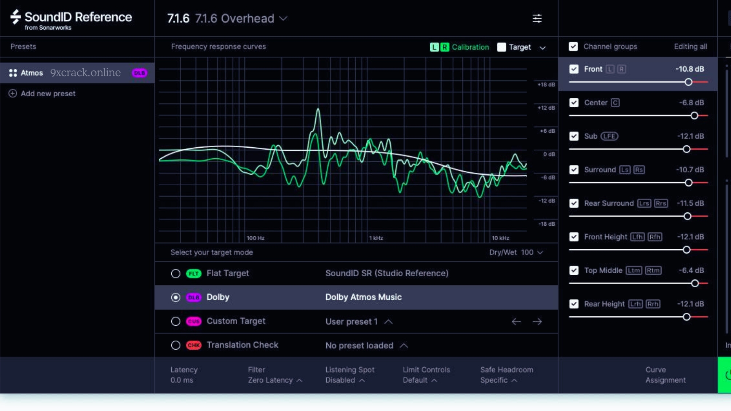
Task: Click the CUS Custom Target badge
Action: click(x=193, y=322)
